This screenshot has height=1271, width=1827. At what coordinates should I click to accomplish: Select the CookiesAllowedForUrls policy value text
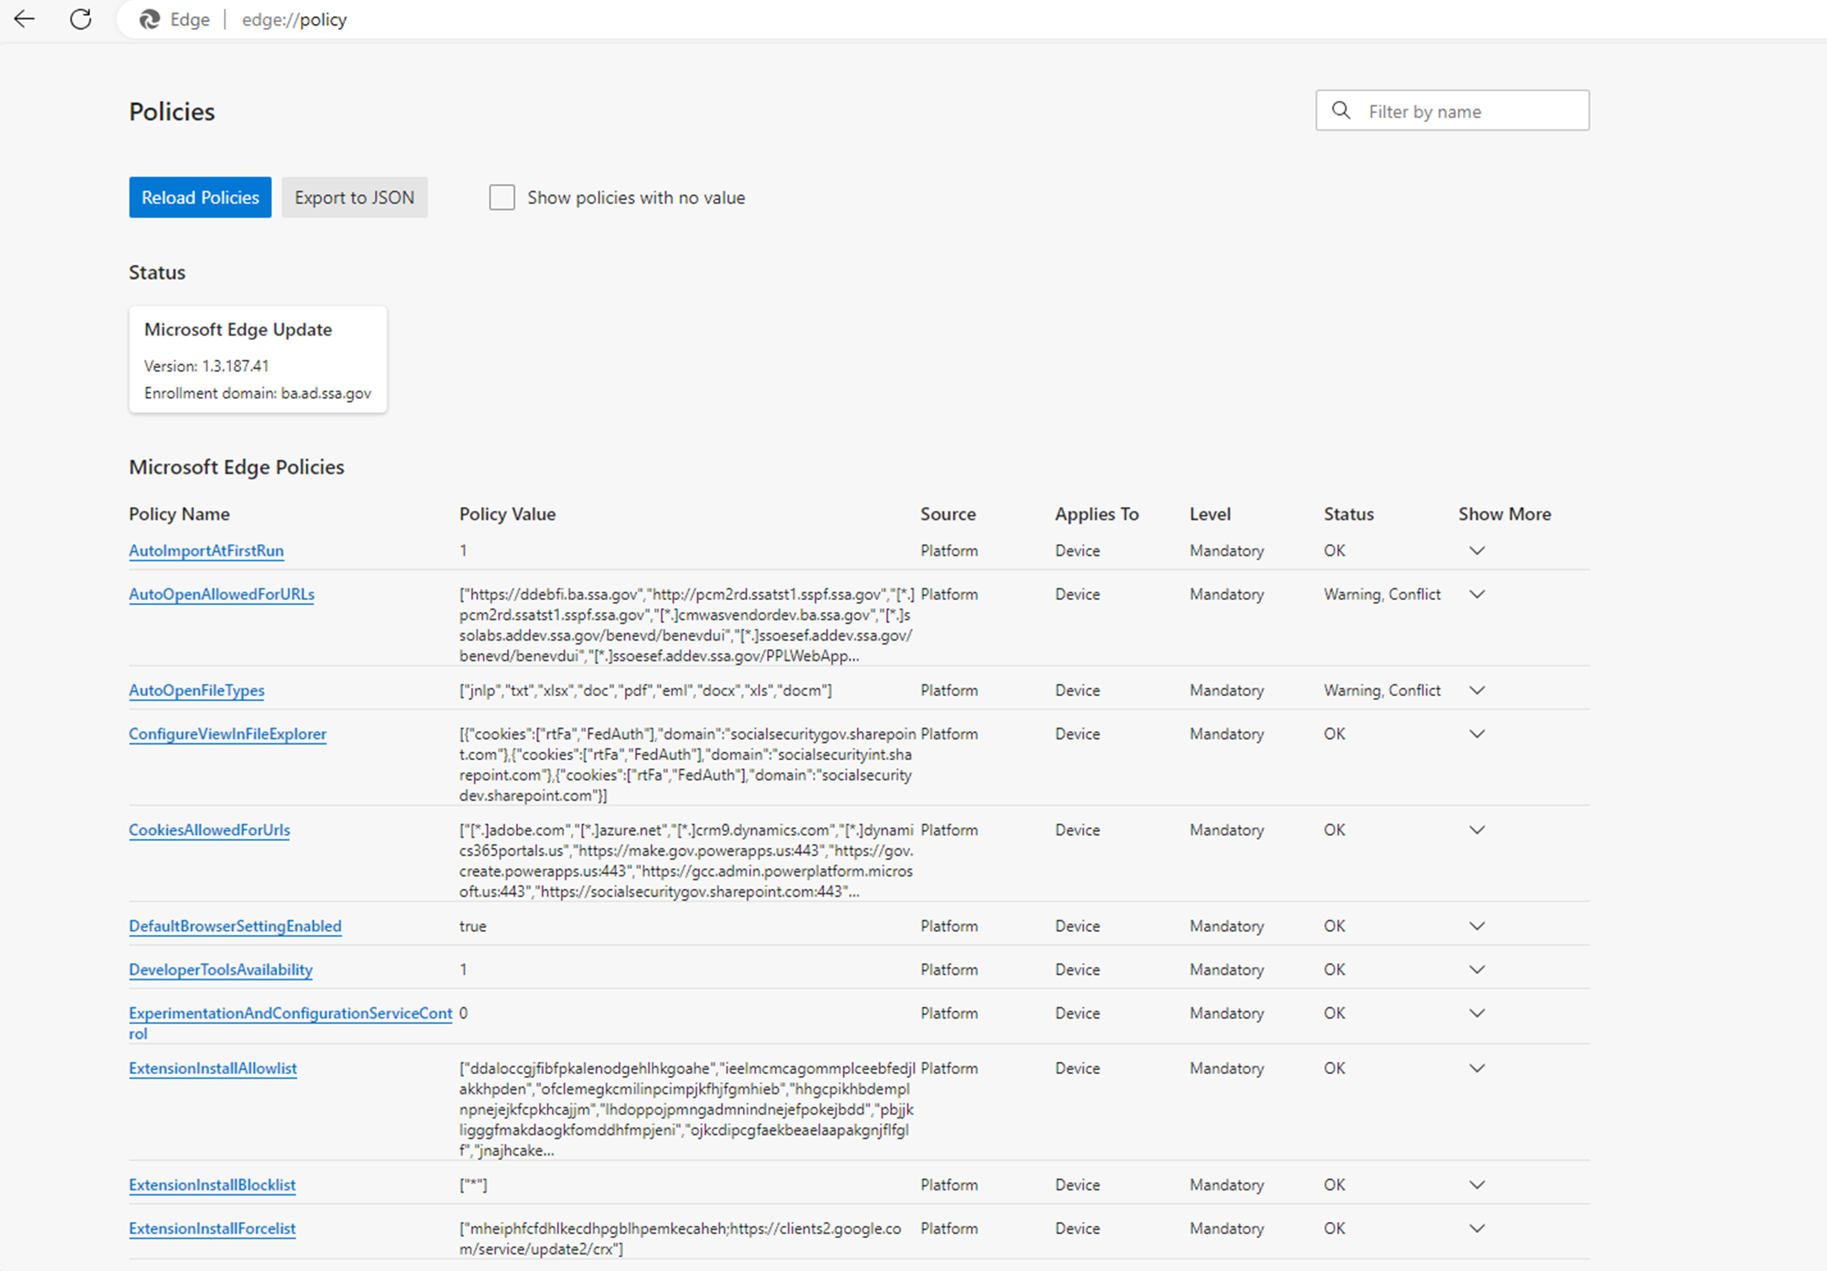tap(686, 860)
